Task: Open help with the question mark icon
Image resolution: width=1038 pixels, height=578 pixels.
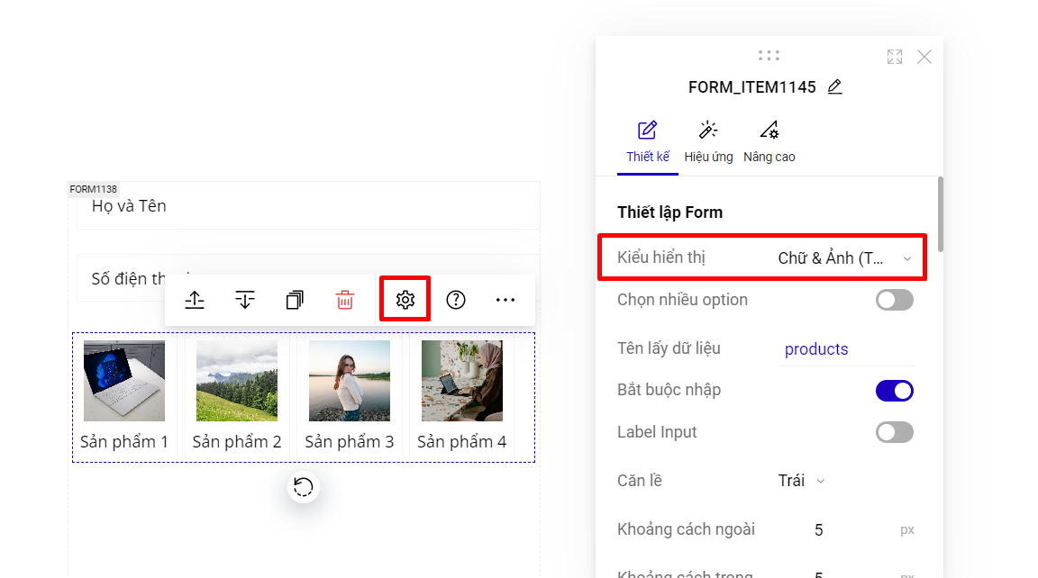Action: (x=455, y=300)
